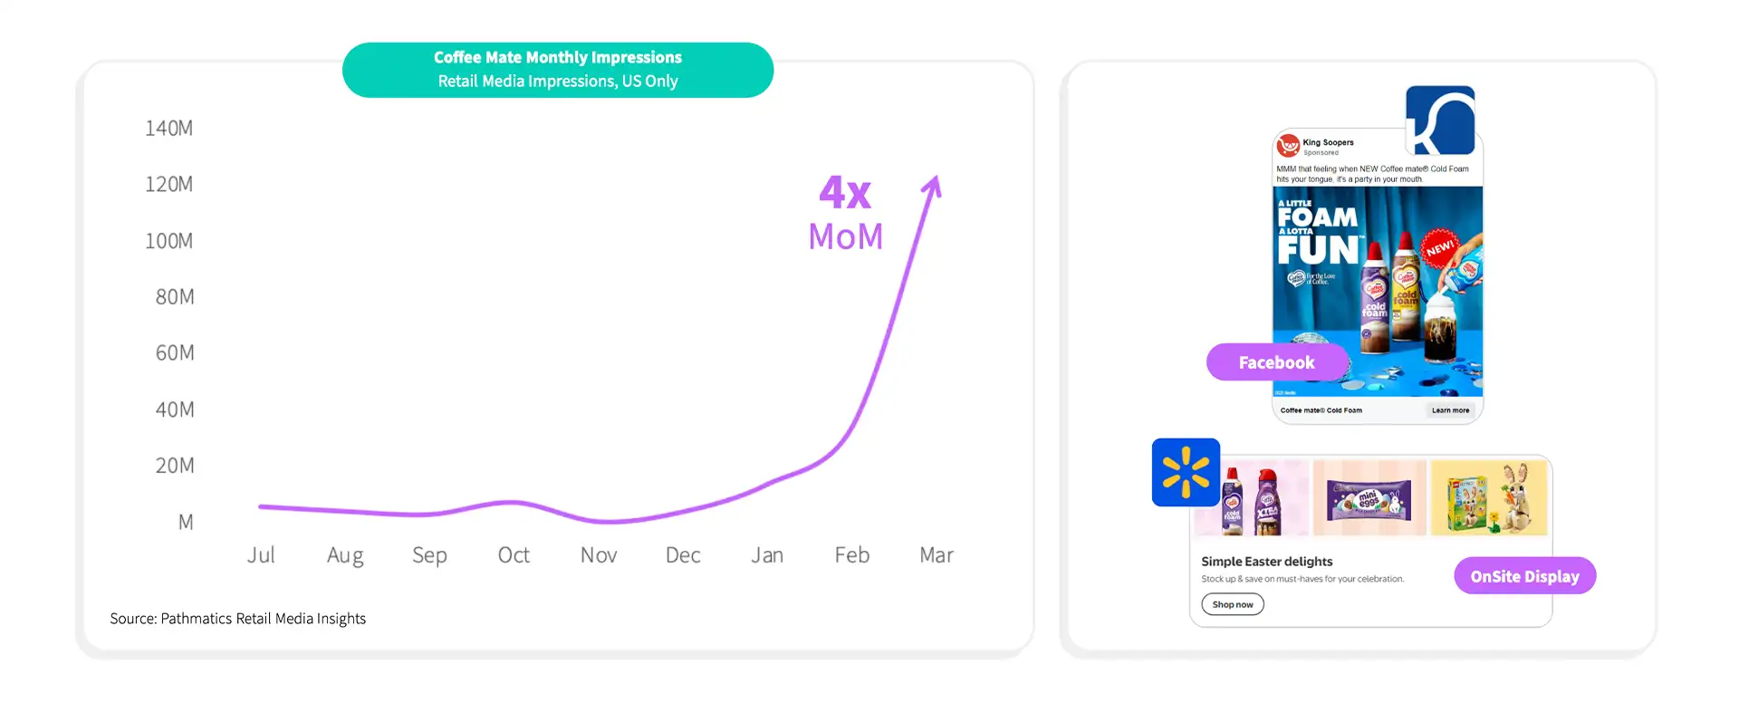Click the Kroger blue logo icon
1739x703 pixels.
(x=1440, y=120)
